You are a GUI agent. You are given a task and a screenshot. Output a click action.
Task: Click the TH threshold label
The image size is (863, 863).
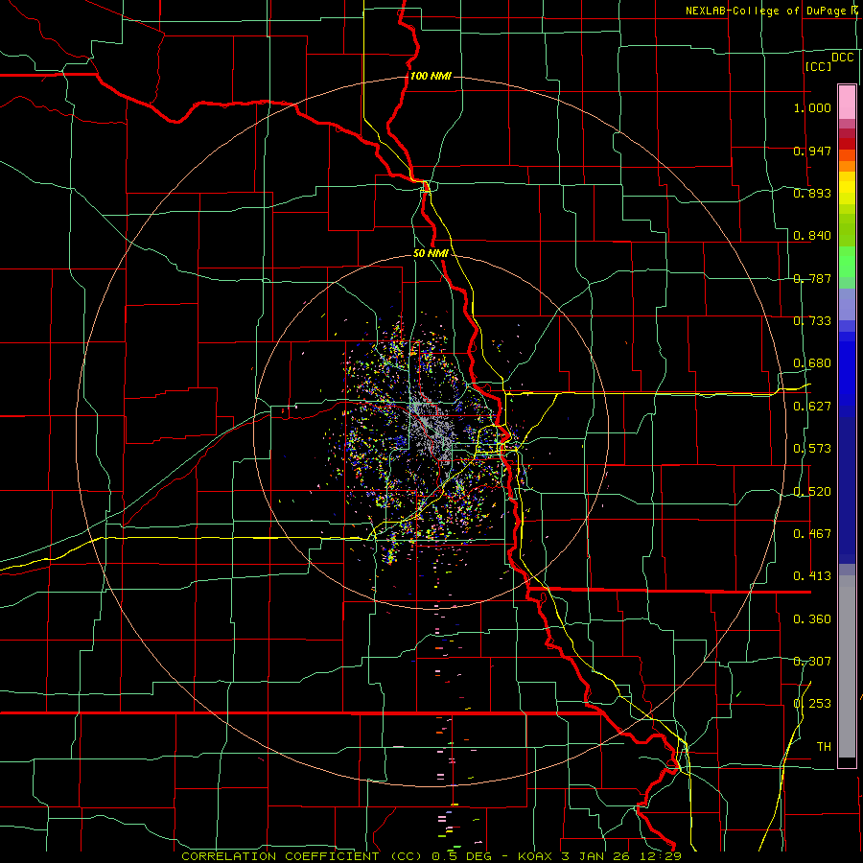click(824, 747)
